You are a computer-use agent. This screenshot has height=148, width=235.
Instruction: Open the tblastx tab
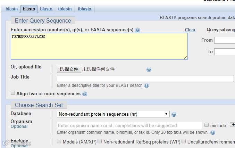84,9
